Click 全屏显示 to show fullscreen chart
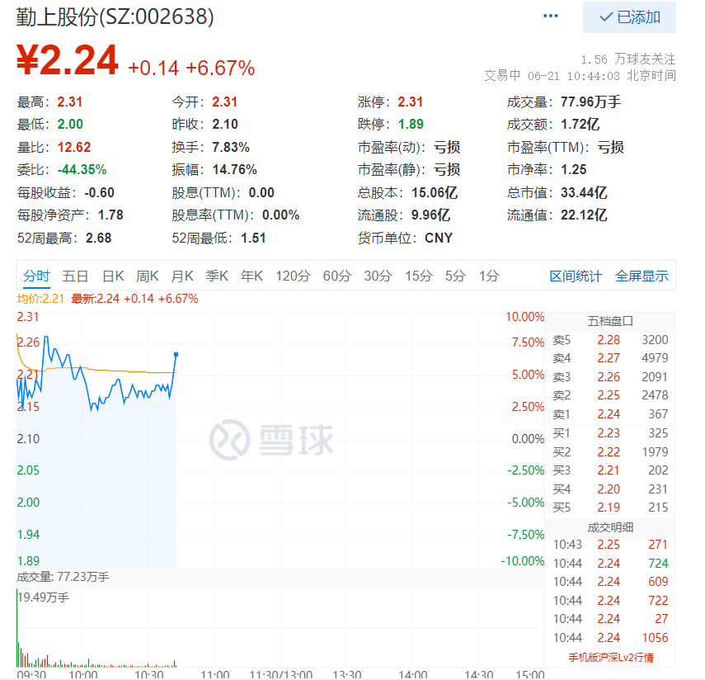The height and width of the screenshot is (680, 705). [642, 276]
